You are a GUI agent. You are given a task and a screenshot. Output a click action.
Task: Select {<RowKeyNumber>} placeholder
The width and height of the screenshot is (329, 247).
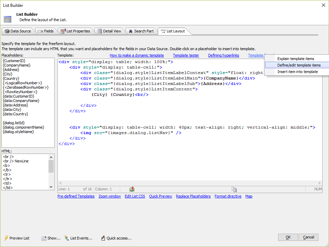coord(20,92)
